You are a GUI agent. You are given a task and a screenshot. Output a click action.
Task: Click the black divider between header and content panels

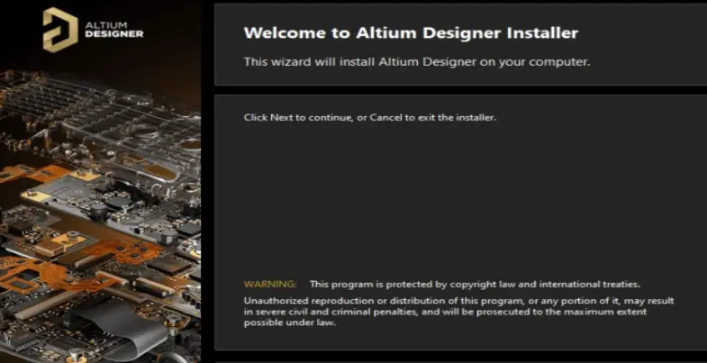coord(460,90)
